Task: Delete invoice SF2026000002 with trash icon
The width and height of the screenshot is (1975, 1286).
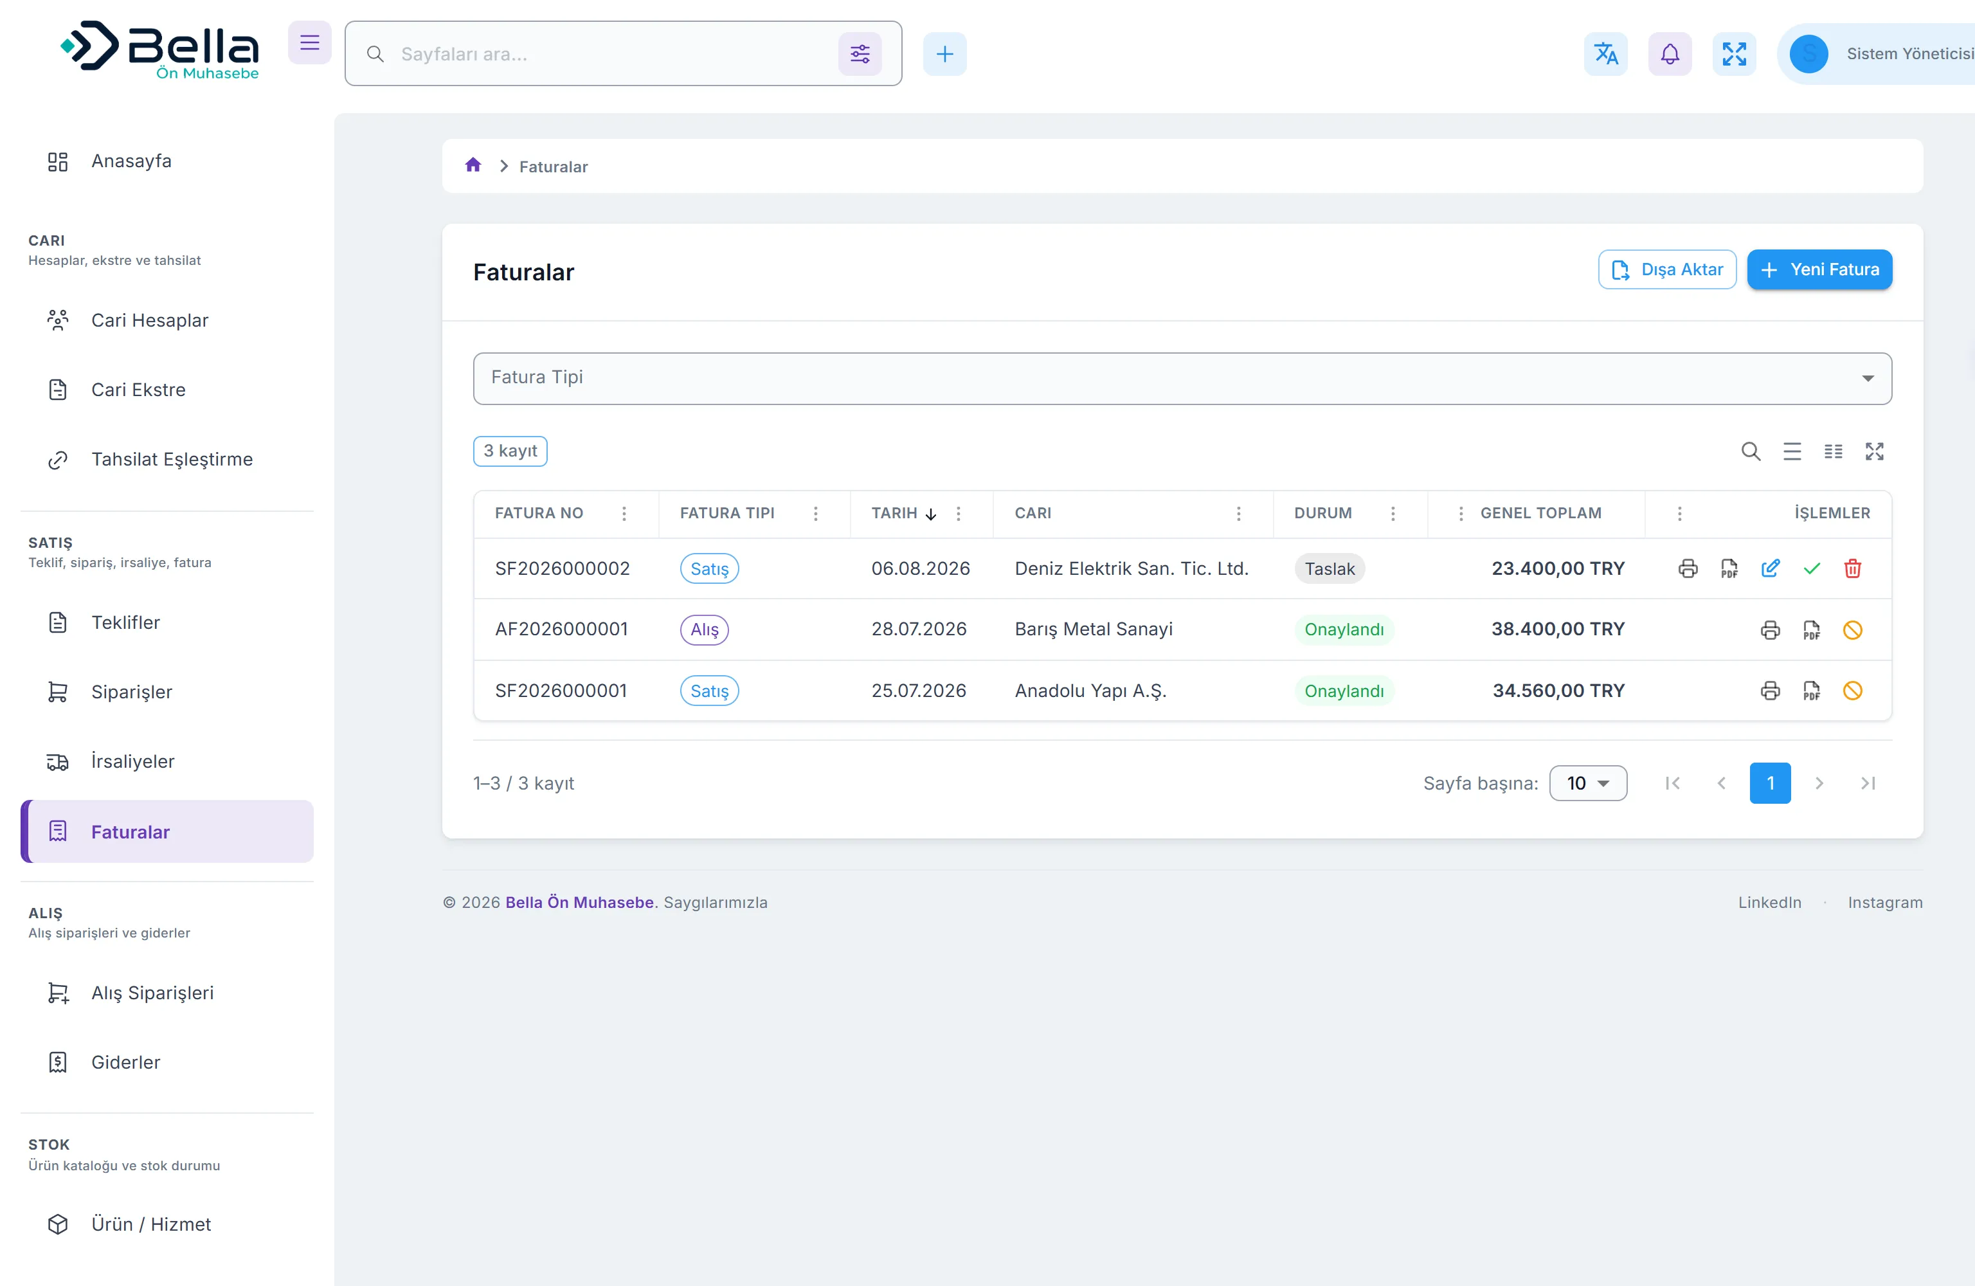Action: coord(1852,568)
